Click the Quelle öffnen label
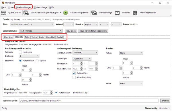172x111 pixels. tap(15, 13)
